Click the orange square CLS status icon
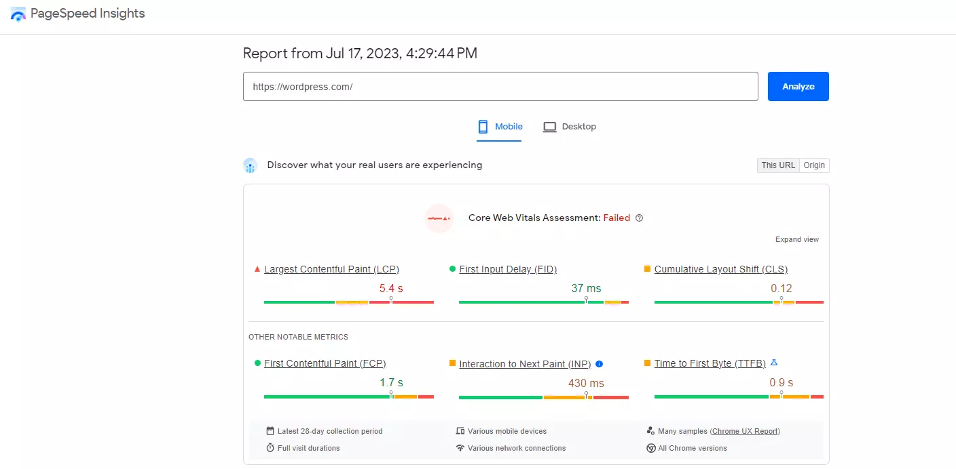Screen dimensions: 956x469 coord(647,269)
